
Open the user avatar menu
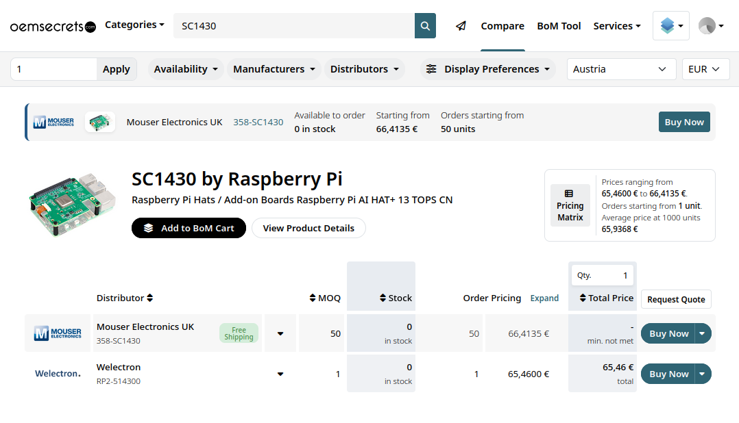coord(711,26)
